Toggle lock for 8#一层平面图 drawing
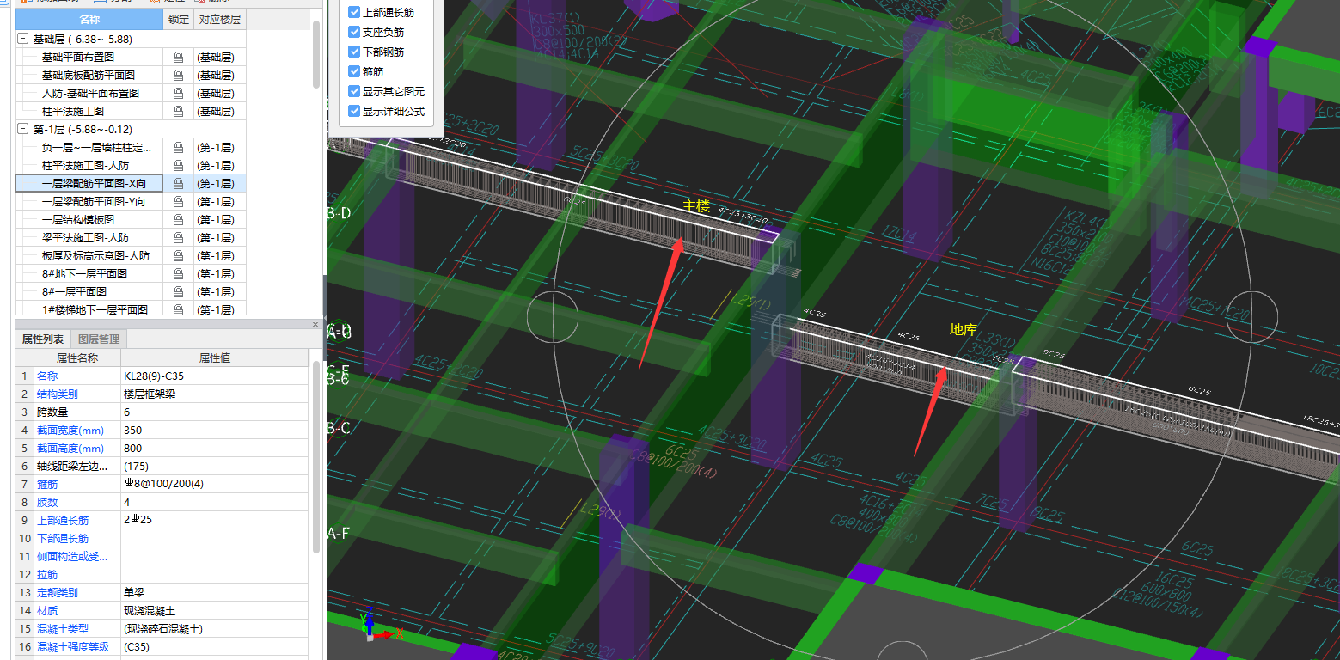The width and height of the screenshot is (1340, 660). pos(178,291)
